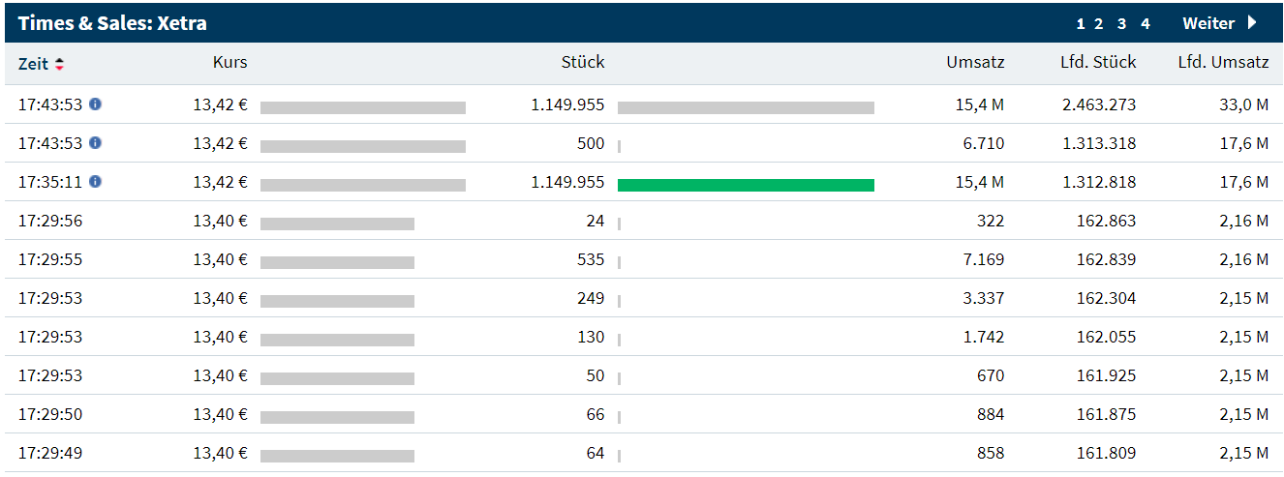Click the Lfd. Umsatz column header

click(x=1223, y=63)
